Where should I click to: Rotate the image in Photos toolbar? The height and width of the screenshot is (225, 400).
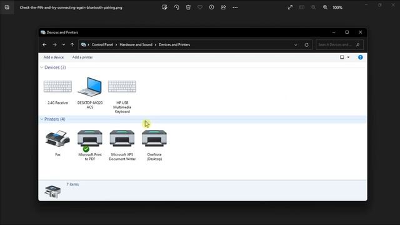tap(176, 7)
